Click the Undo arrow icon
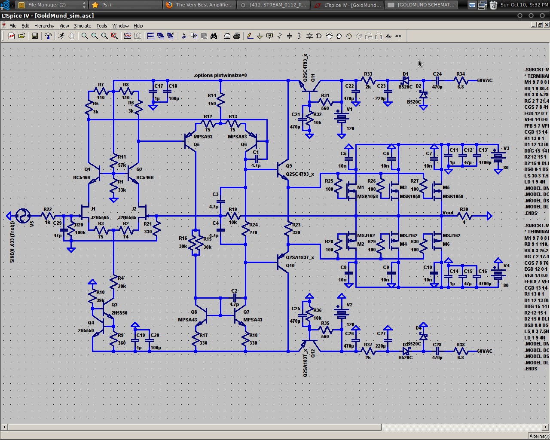 tap(349, 36)
